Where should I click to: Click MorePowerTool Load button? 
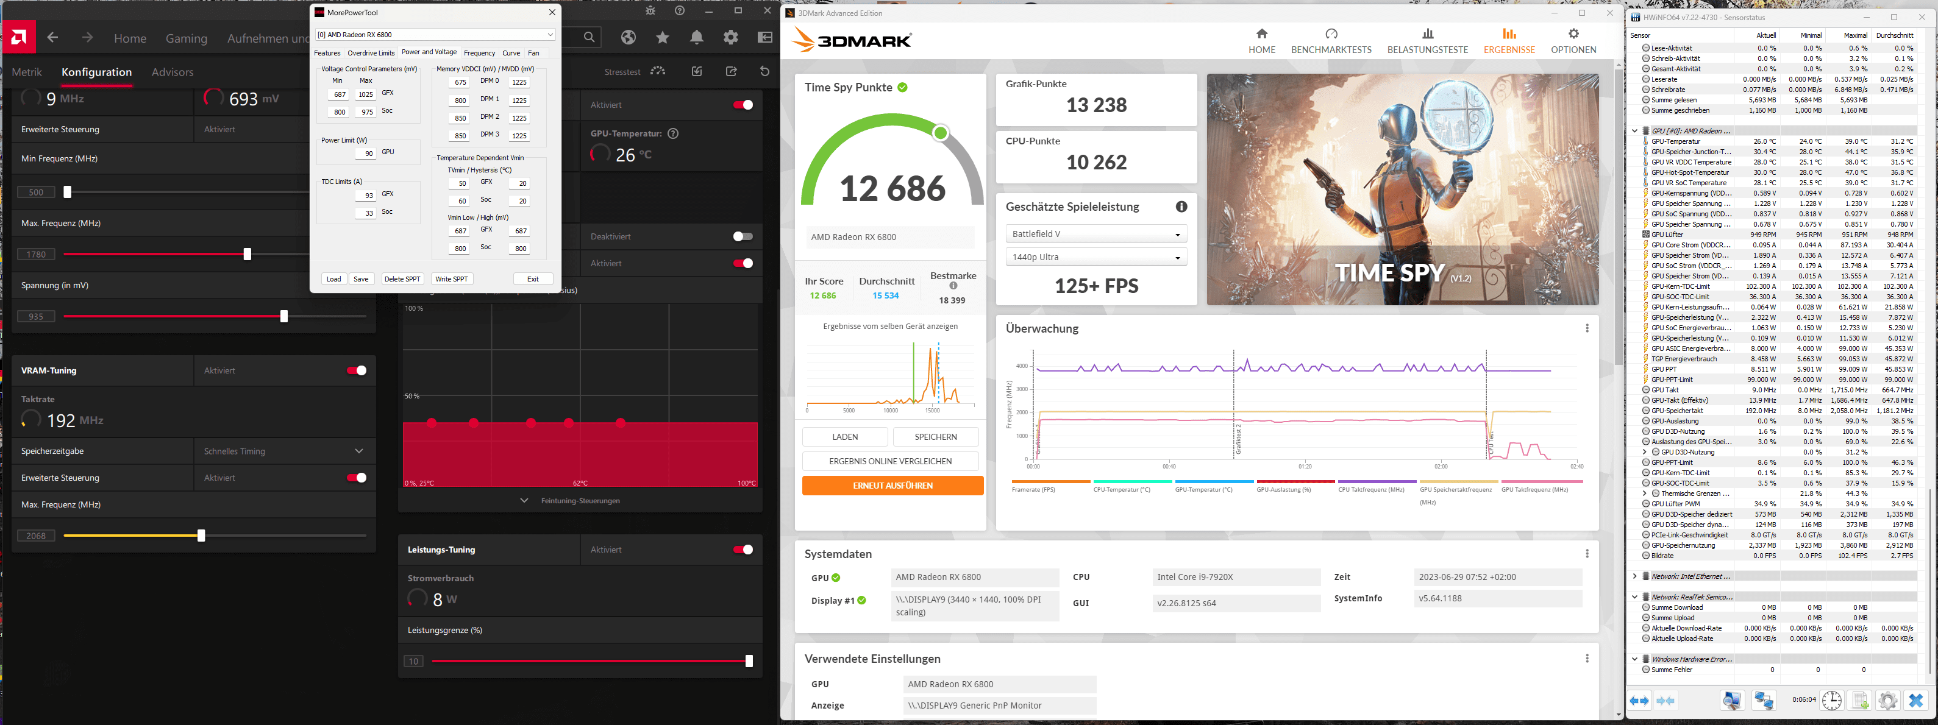(x=334, y=279)
